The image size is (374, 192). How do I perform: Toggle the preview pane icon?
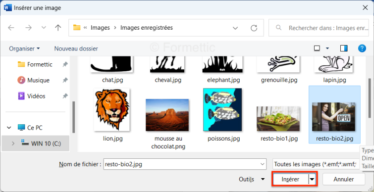344,48
